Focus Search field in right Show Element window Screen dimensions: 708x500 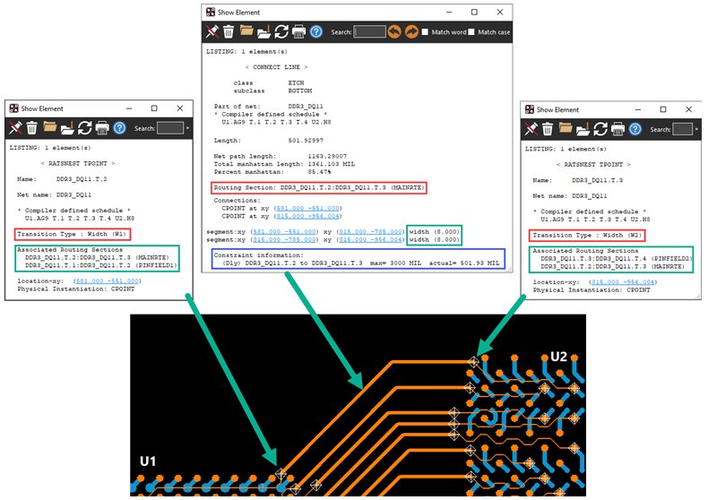(x=683, y=130)
